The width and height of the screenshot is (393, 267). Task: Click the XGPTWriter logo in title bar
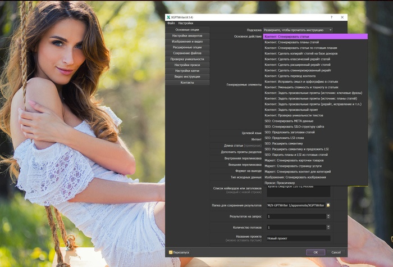point(168,18)
